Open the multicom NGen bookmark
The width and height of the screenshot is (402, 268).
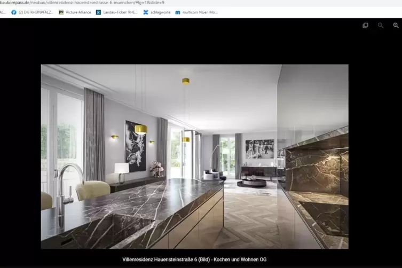click(196, 12)
